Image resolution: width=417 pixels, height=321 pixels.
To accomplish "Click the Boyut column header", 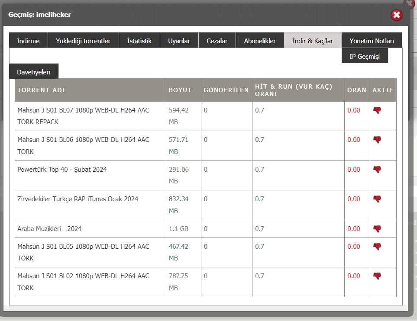I will 180,90.
